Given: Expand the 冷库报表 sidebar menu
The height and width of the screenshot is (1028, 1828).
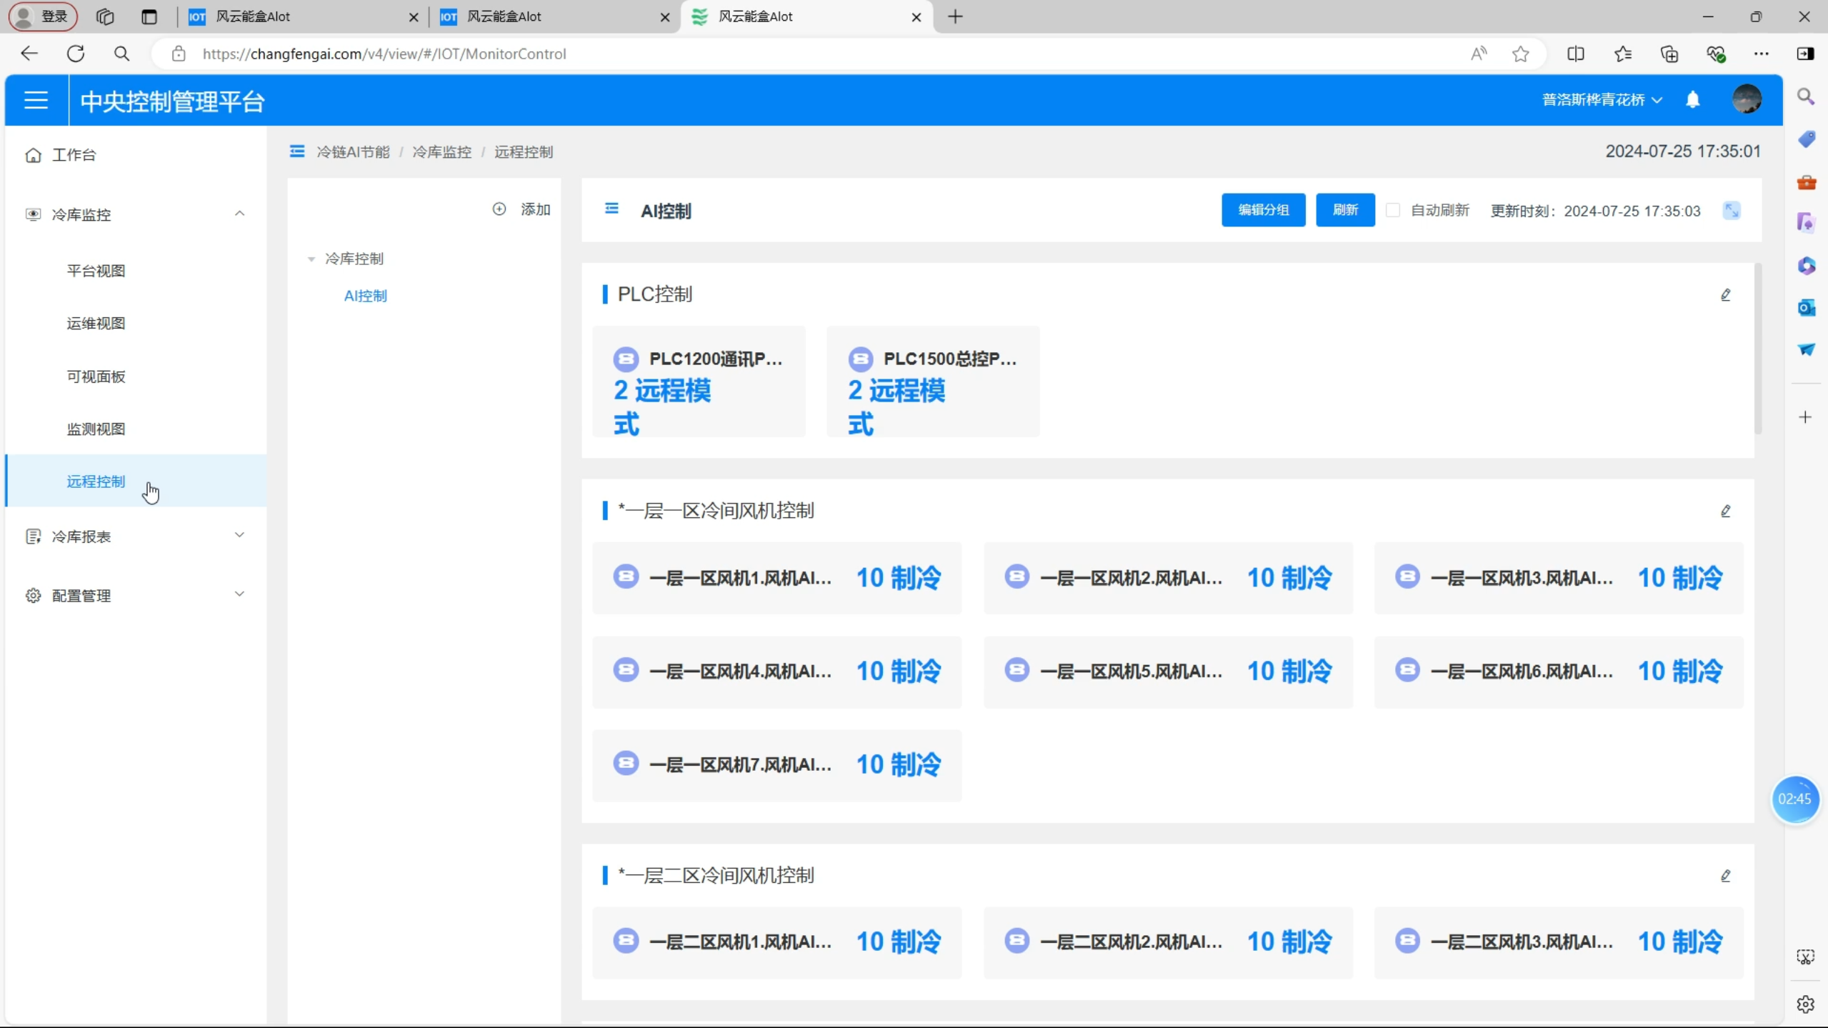Looking at the screenshot, I should pos(239,535).
